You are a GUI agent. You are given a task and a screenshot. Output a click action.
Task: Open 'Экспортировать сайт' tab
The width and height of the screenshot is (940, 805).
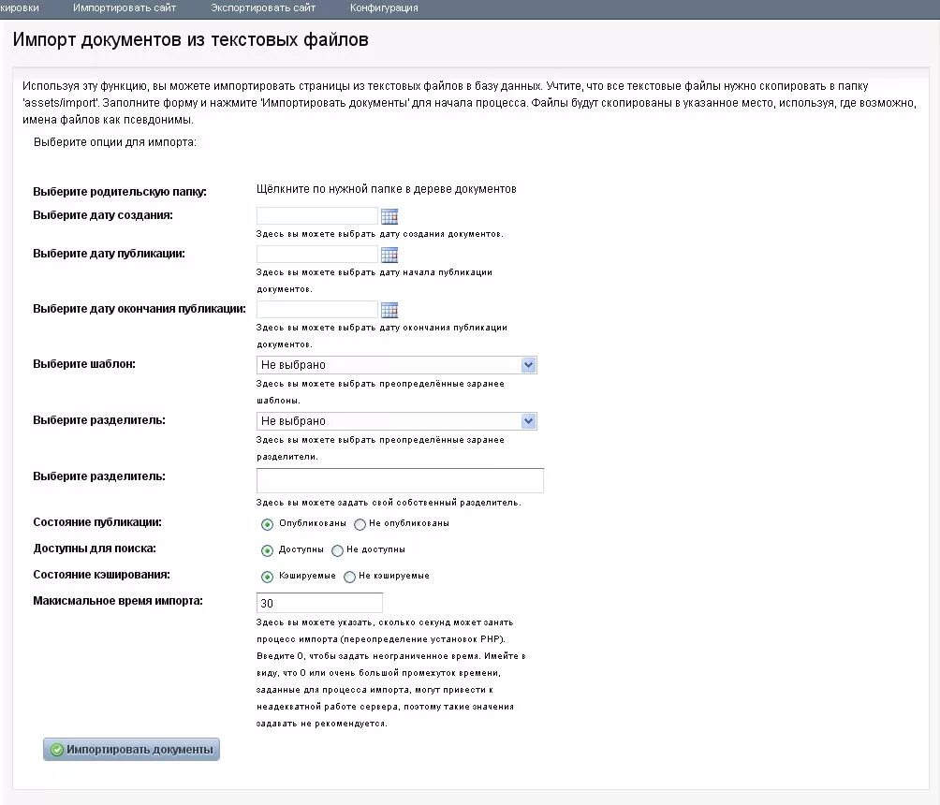click(263, 8)
